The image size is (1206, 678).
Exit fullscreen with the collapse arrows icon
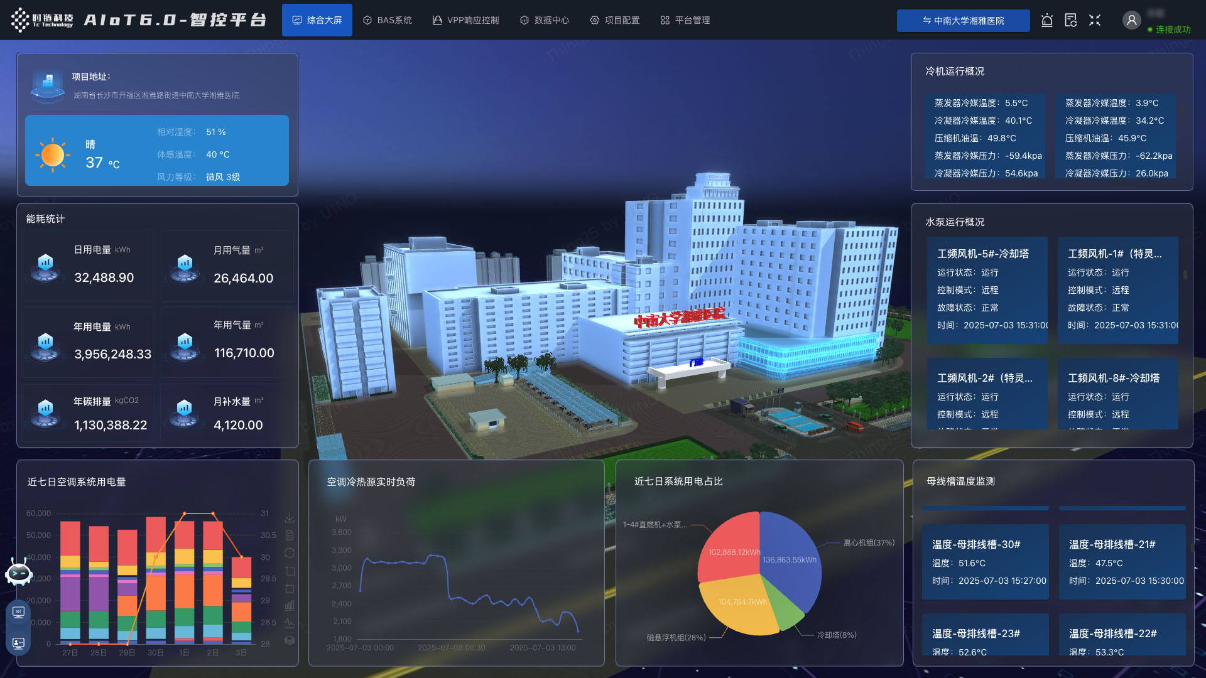[1095, 21]
